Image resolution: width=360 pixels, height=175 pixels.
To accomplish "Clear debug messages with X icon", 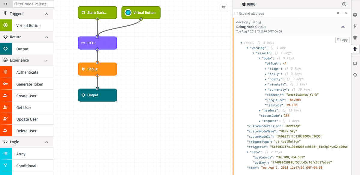I will (346, 13).
